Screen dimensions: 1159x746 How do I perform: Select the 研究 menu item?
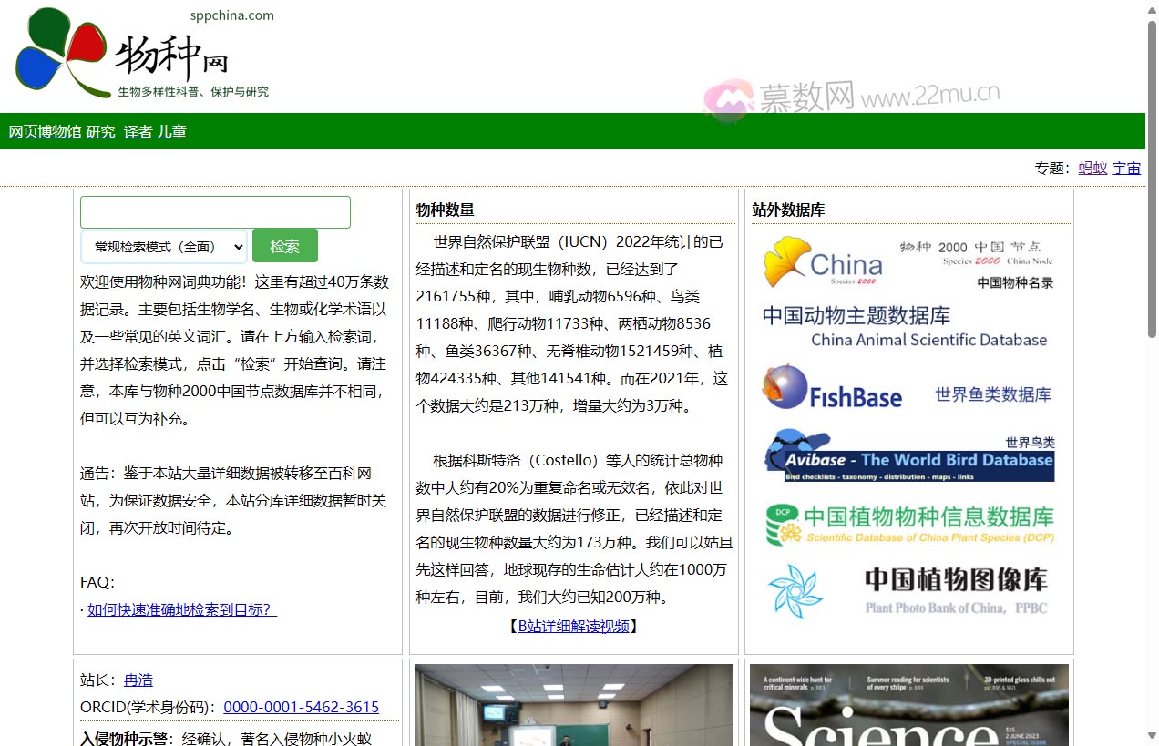pos(101,132)
